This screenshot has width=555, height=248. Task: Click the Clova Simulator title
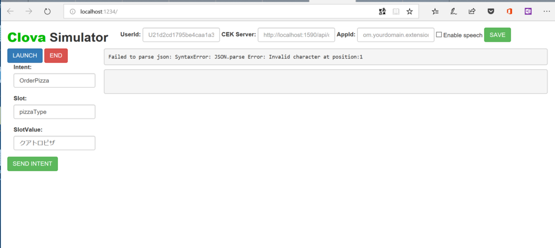coord(57,37)
